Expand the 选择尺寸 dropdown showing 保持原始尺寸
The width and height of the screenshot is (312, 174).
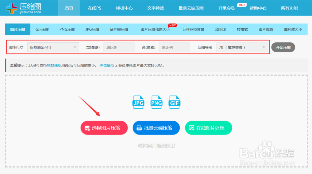(53, 47)
